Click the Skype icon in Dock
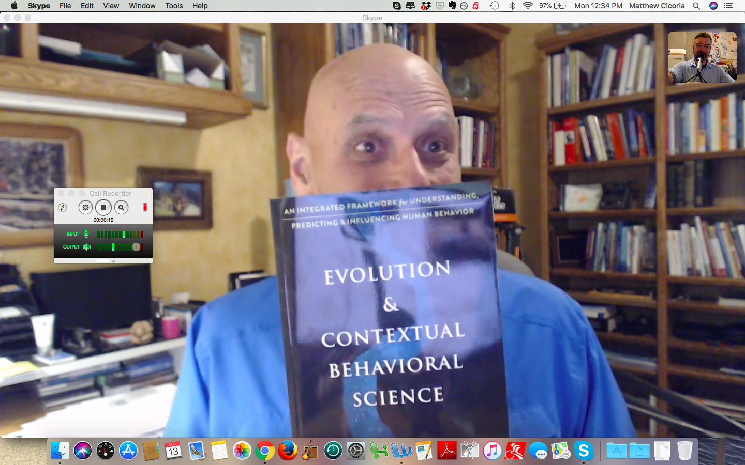 click(x=584, y=451)
